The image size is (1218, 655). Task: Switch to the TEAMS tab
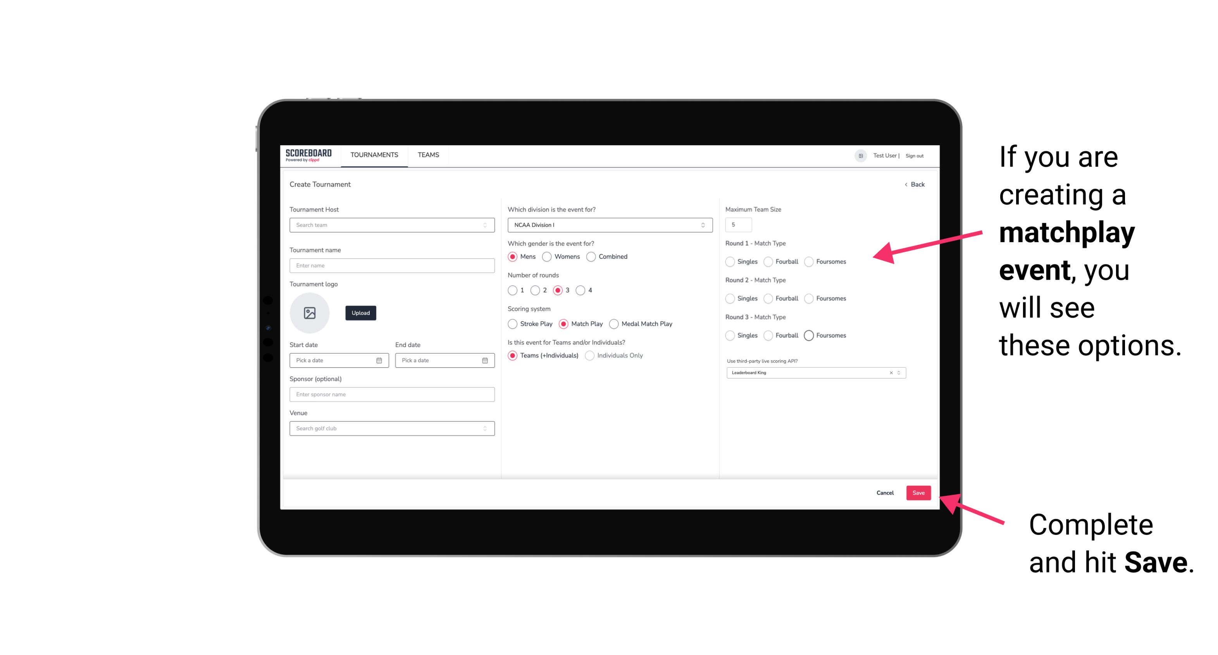[x=427, y=155]
